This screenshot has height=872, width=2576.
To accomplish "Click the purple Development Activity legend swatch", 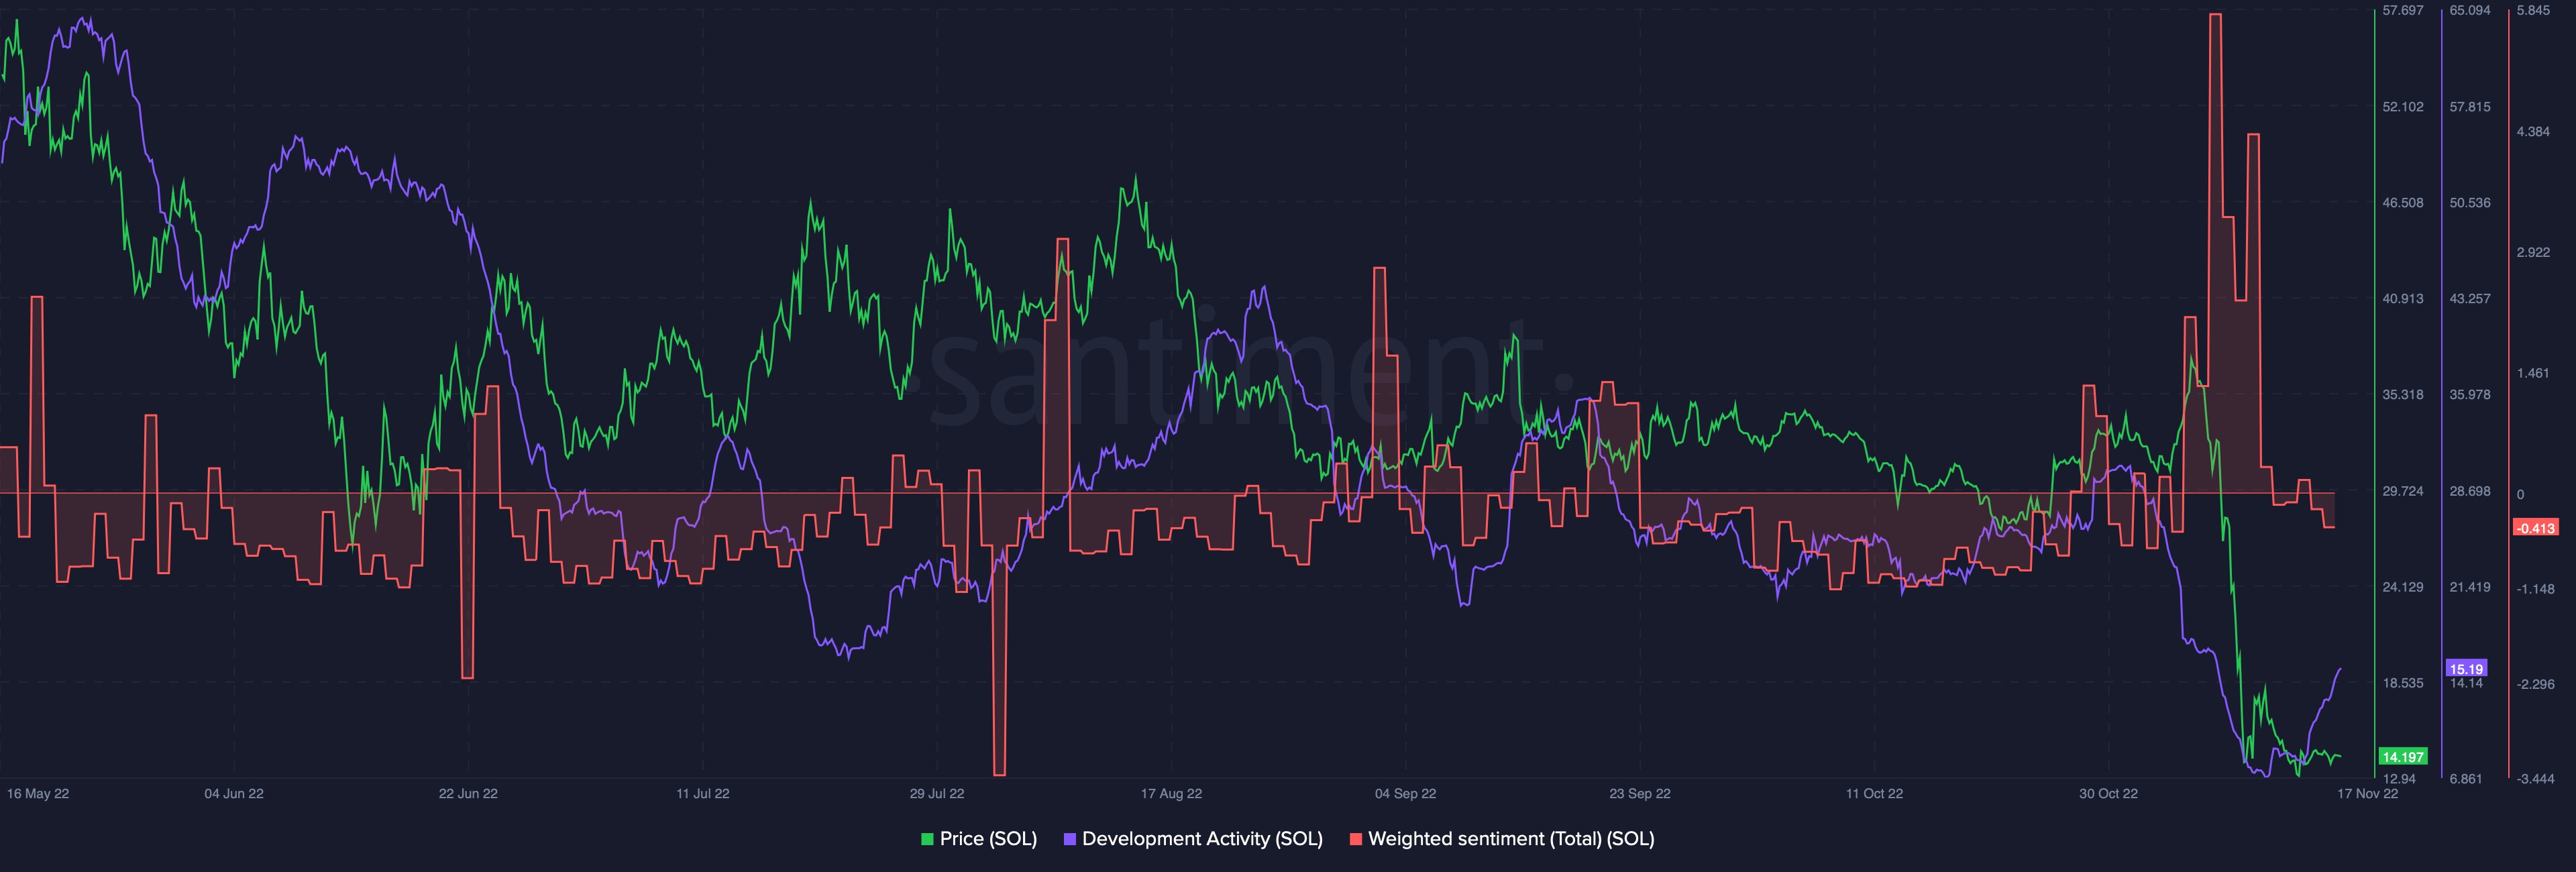I will (x=1069, y=839).
